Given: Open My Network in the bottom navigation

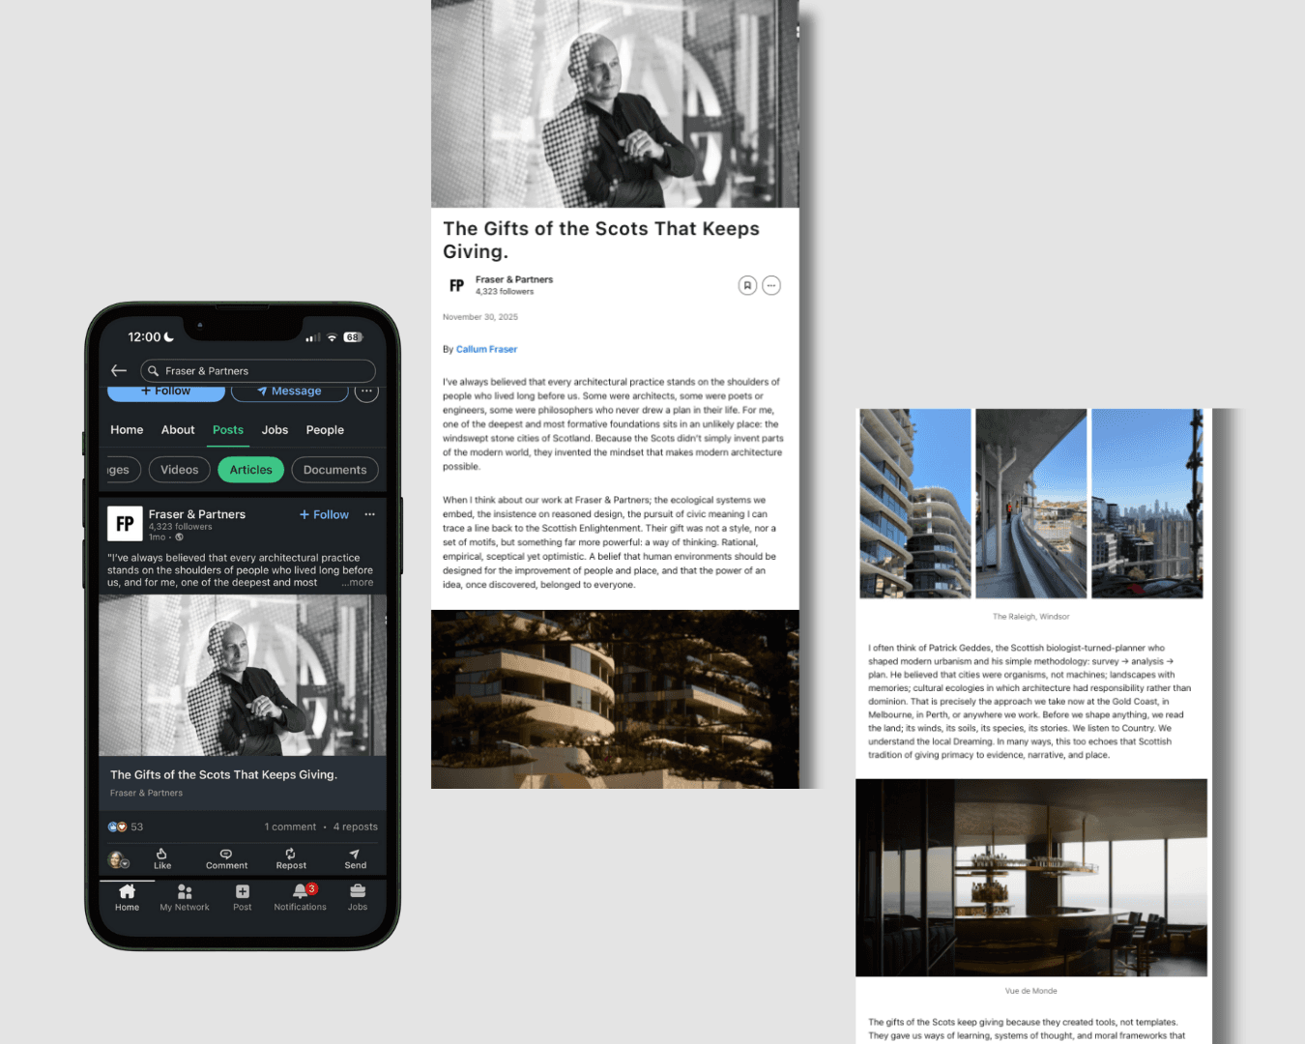Looking at the screenshot, I should point(185,898).
